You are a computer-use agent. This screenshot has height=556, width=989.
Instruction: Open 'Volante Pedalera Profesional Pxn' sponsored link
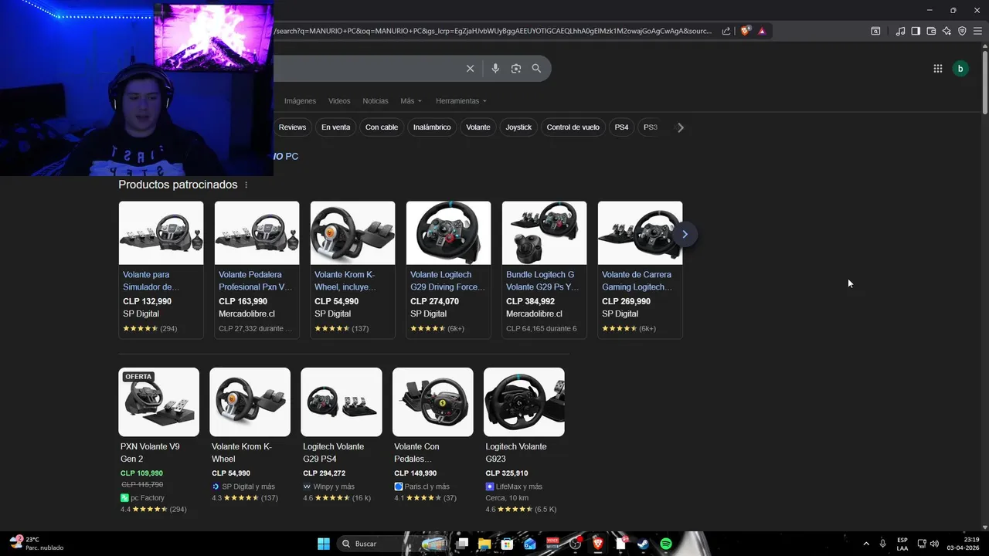256,280
